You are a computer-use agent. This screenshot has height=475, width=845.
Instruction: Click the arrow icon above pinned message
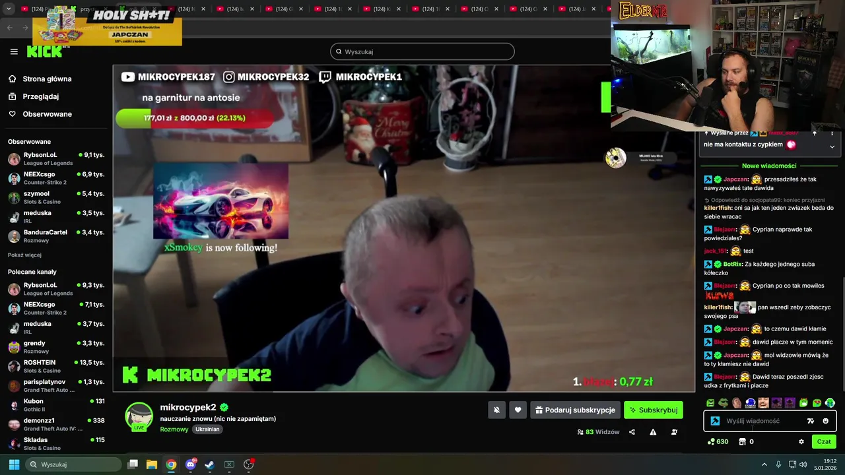pos(814,133)
